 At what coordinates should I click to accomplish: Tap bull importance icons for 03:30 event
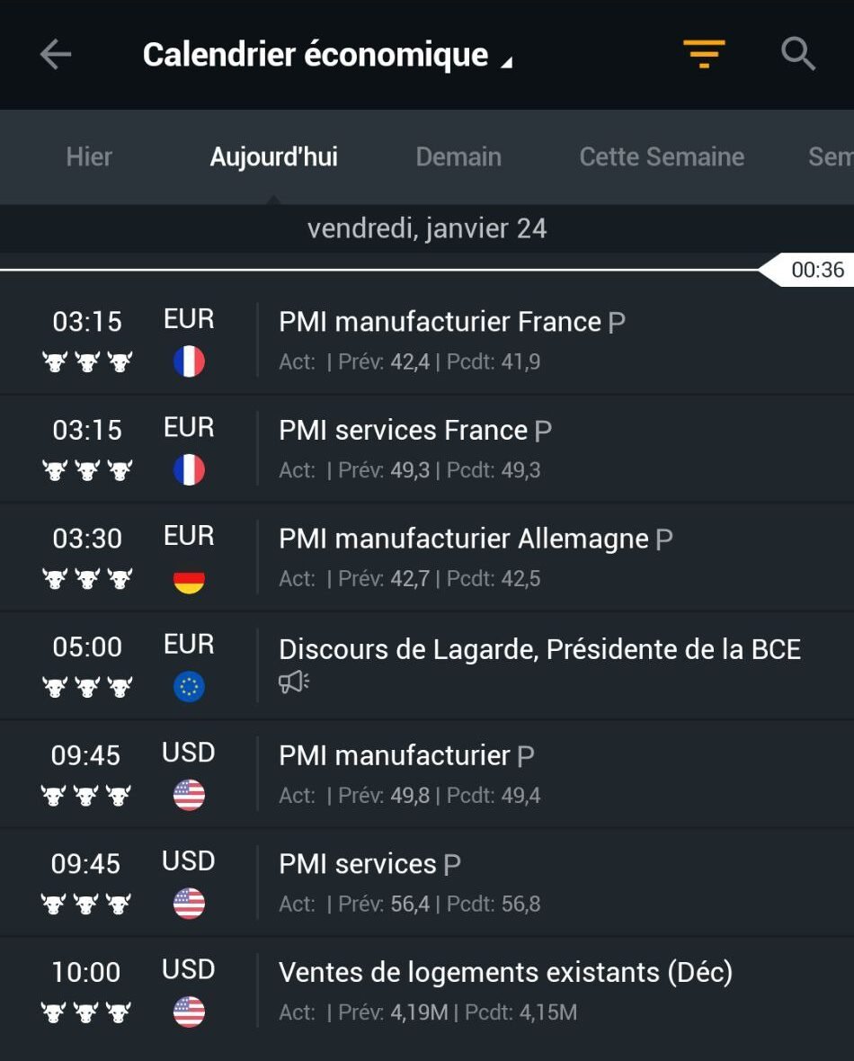click(x=87, y=578)
